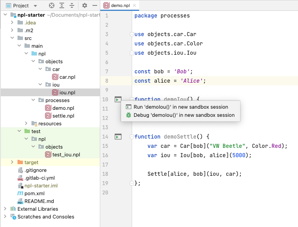This screenshot has height=227, width=298.
Task: Expand the .idea folder
Action: (12, 23)
